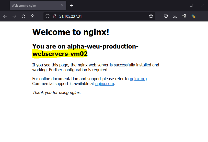Open a new tab
The width and height of the screenshot is (208, 142).
click(72, 6)
